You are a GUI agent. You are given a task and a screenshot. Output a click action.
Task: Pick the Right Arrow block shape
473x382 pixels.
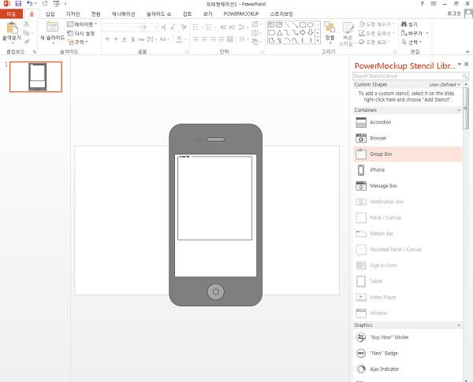click(x=303, y=32)
